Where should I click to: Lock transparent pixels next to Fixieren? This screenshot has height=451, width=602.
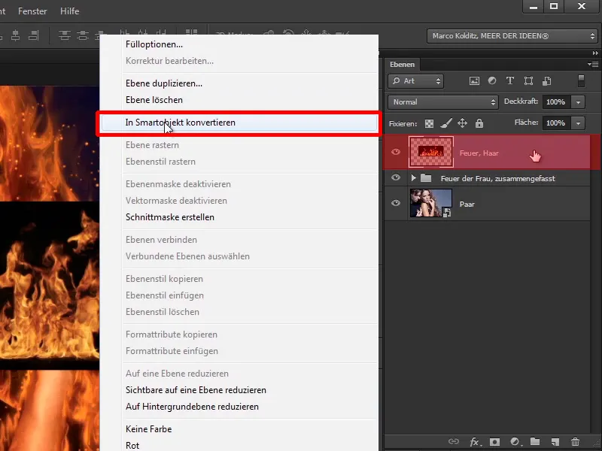(429, 123)
